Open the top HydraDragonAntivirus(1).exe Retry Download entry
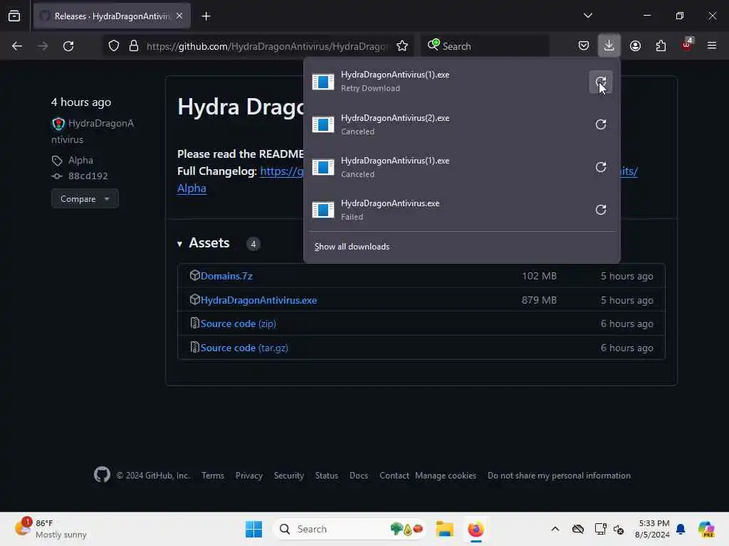The image size is (729, 546). click(x=446, y=82)
